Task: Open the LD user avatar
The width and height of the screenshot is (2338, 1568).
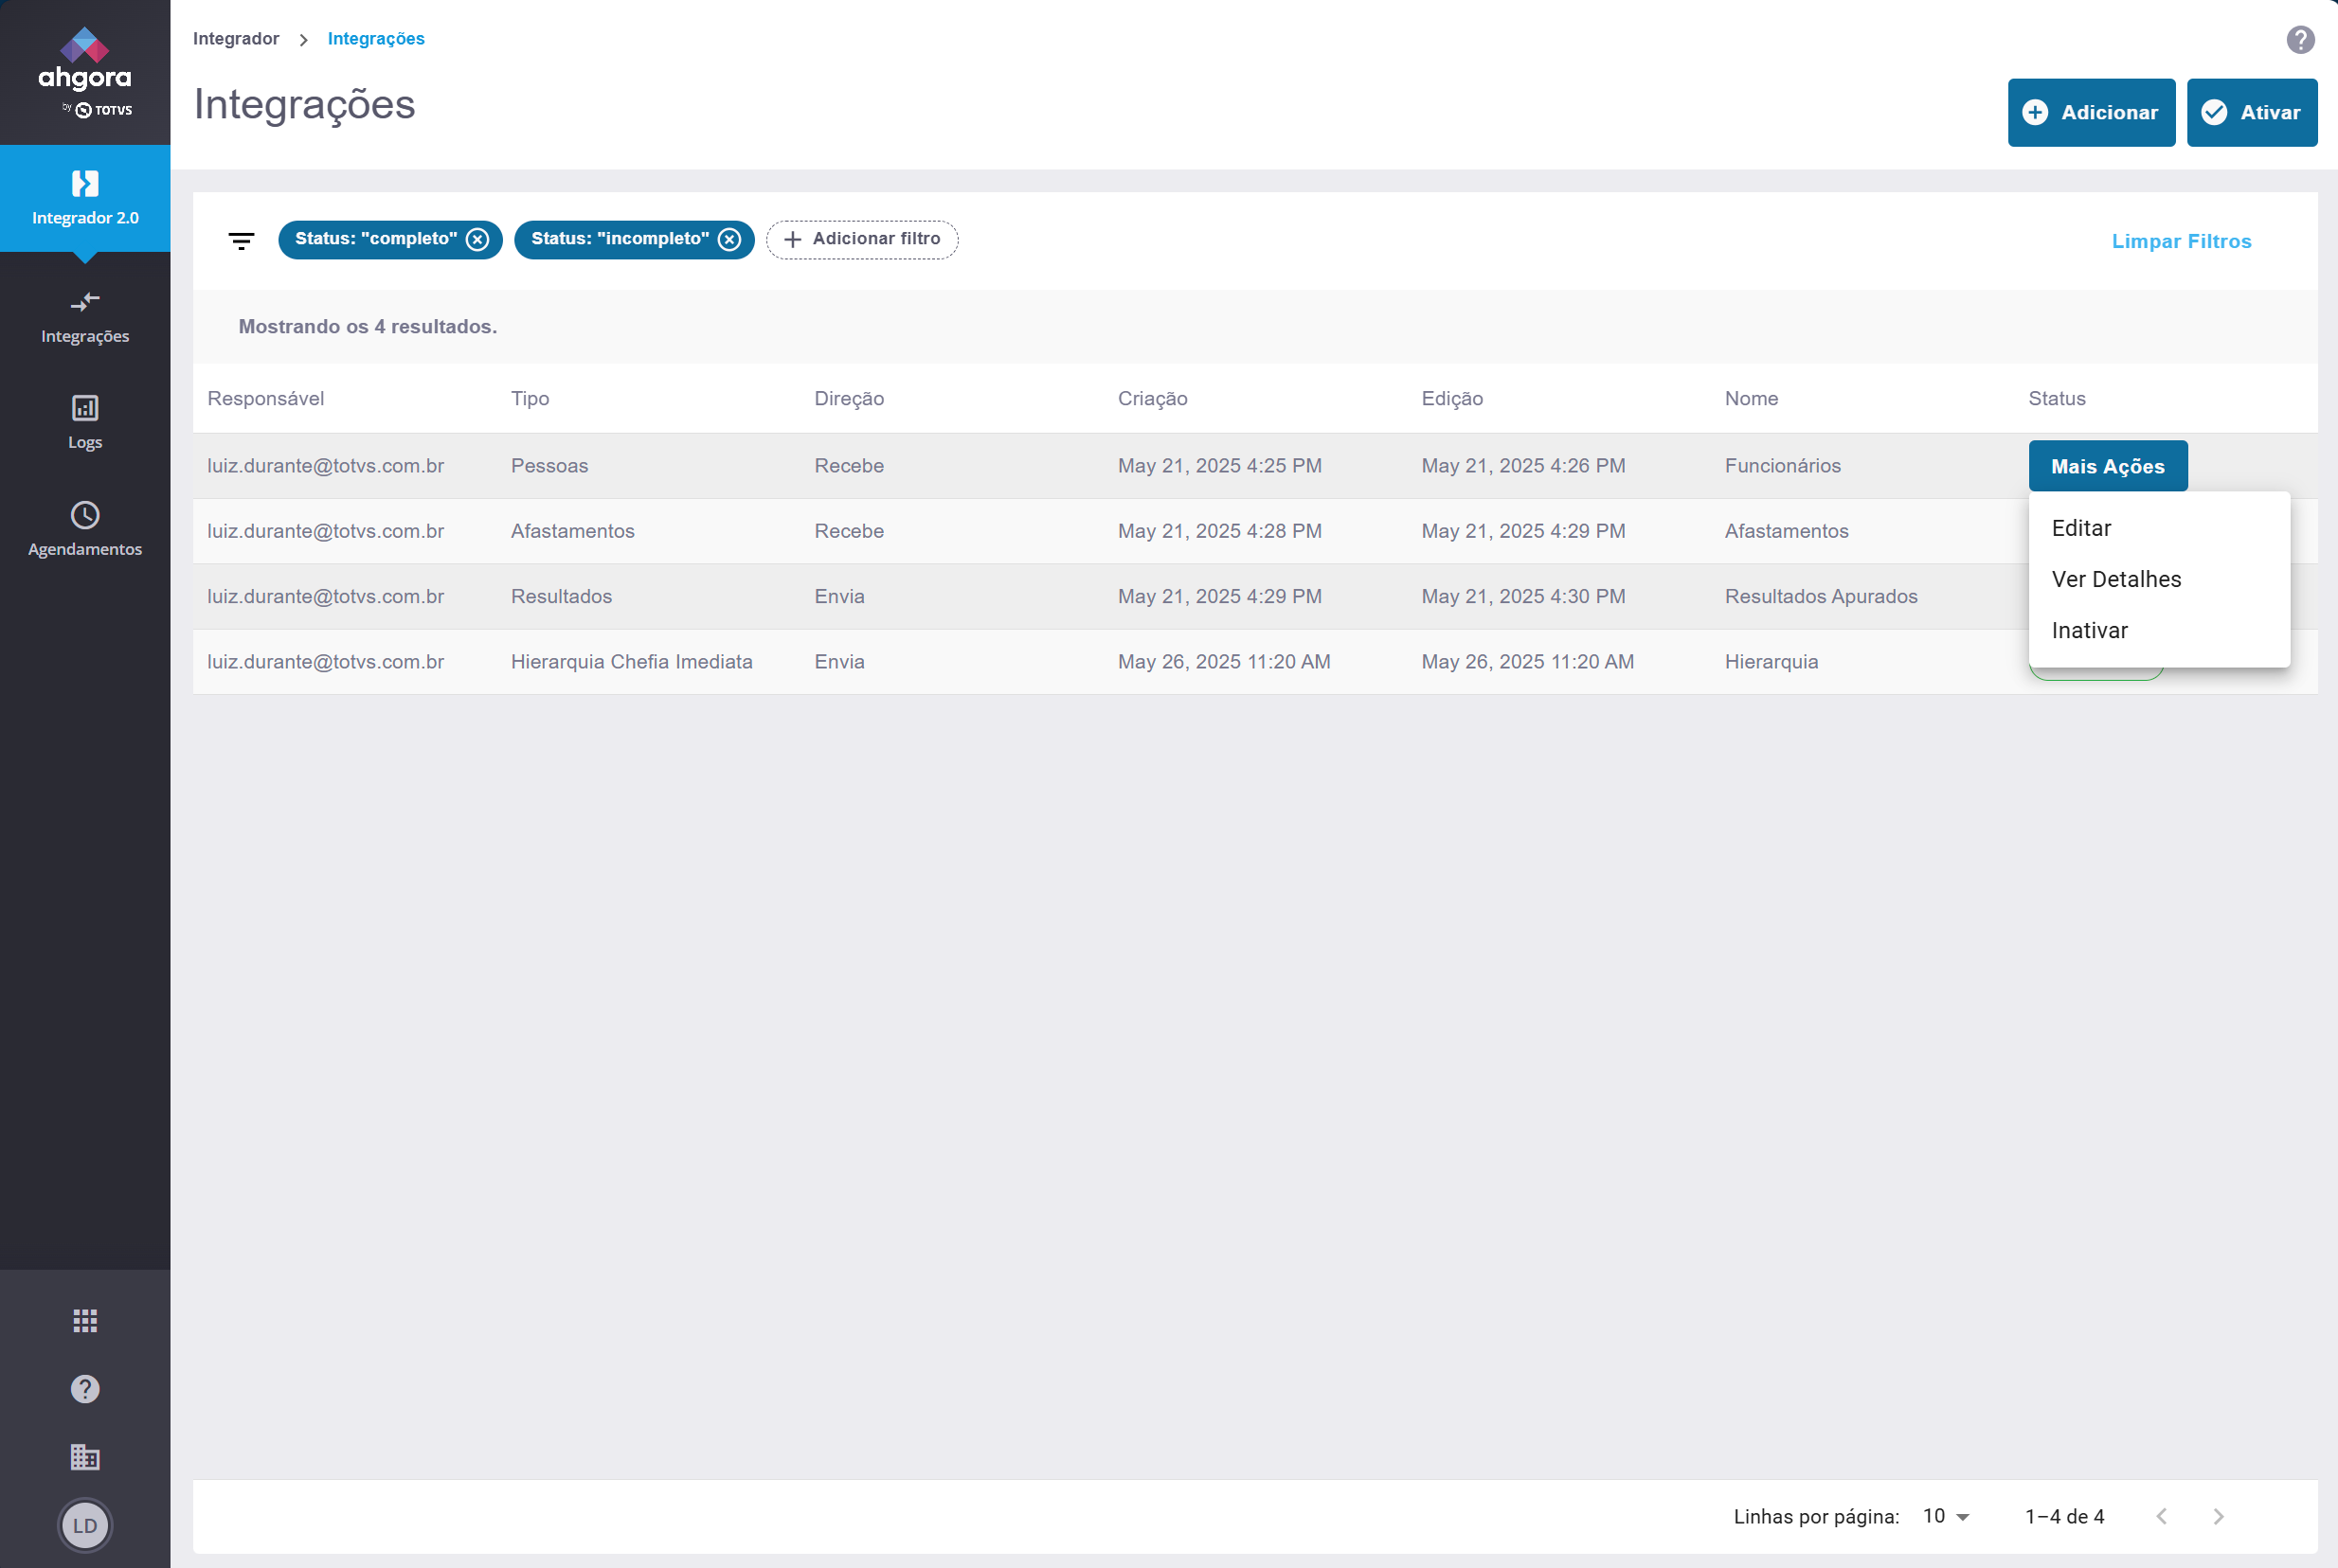Action: click(x=85, y=1525)
